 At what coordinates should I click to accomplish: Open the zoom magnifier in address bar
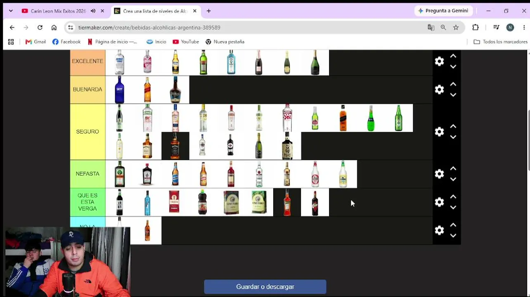pos(443,28)
